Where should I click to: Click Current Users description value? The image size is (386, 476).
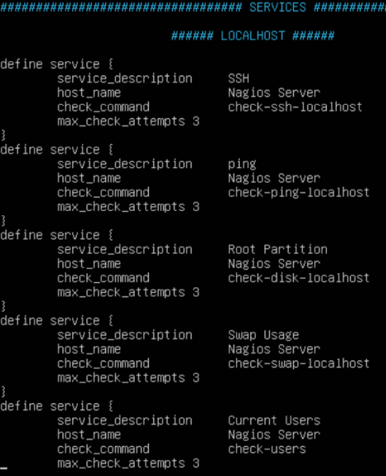tap(274, 421)
